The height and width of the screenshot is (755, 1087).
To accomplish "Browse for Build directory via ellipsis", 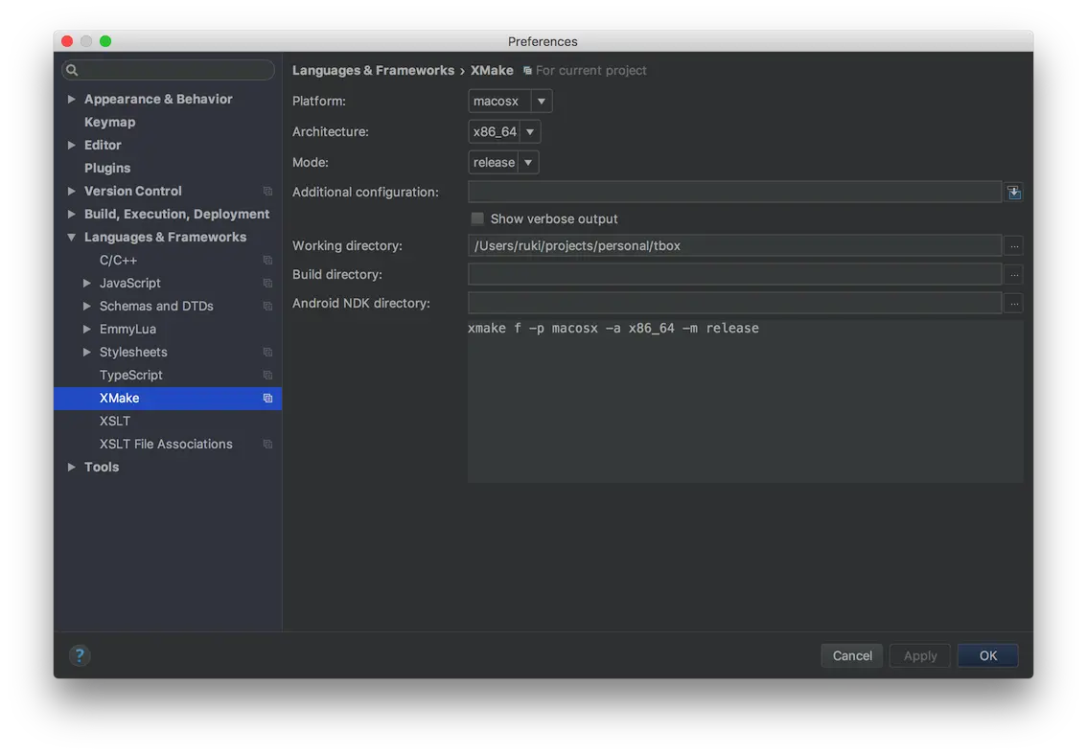I will [x=1013, y=275].
